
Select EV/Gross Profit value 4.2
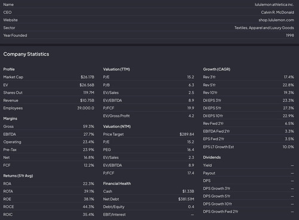(x=191, y=116)
